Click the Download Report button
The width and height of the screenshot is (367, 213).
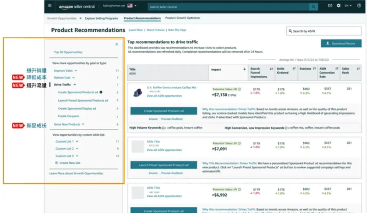click(341, 44)
